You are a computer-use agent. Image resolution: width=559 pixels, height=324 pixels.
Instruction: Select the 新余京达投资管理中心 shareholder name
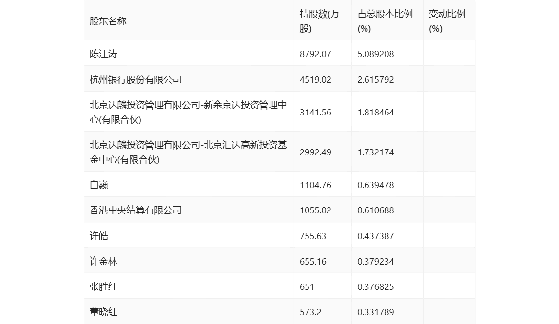pyautogui.click(x=188, y=112)
